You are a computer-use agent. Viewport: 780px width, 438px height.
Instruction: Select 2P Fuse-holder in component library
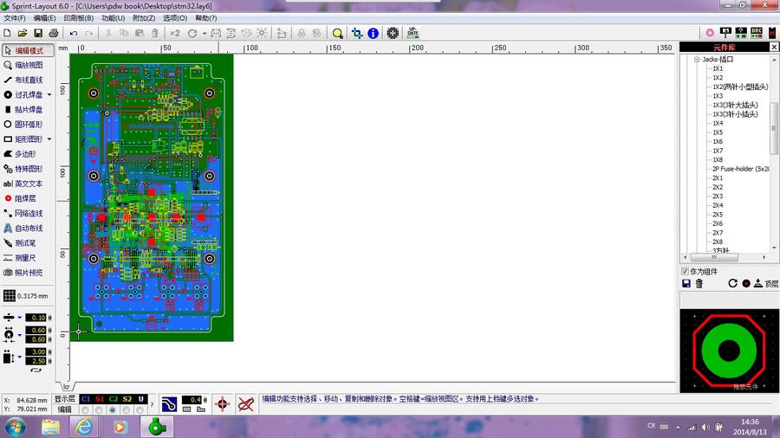741,169
